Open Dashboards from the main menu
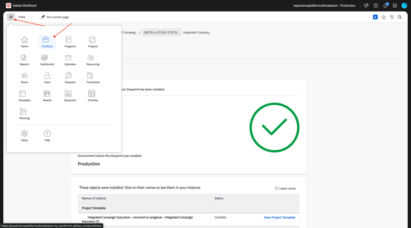 47,60
